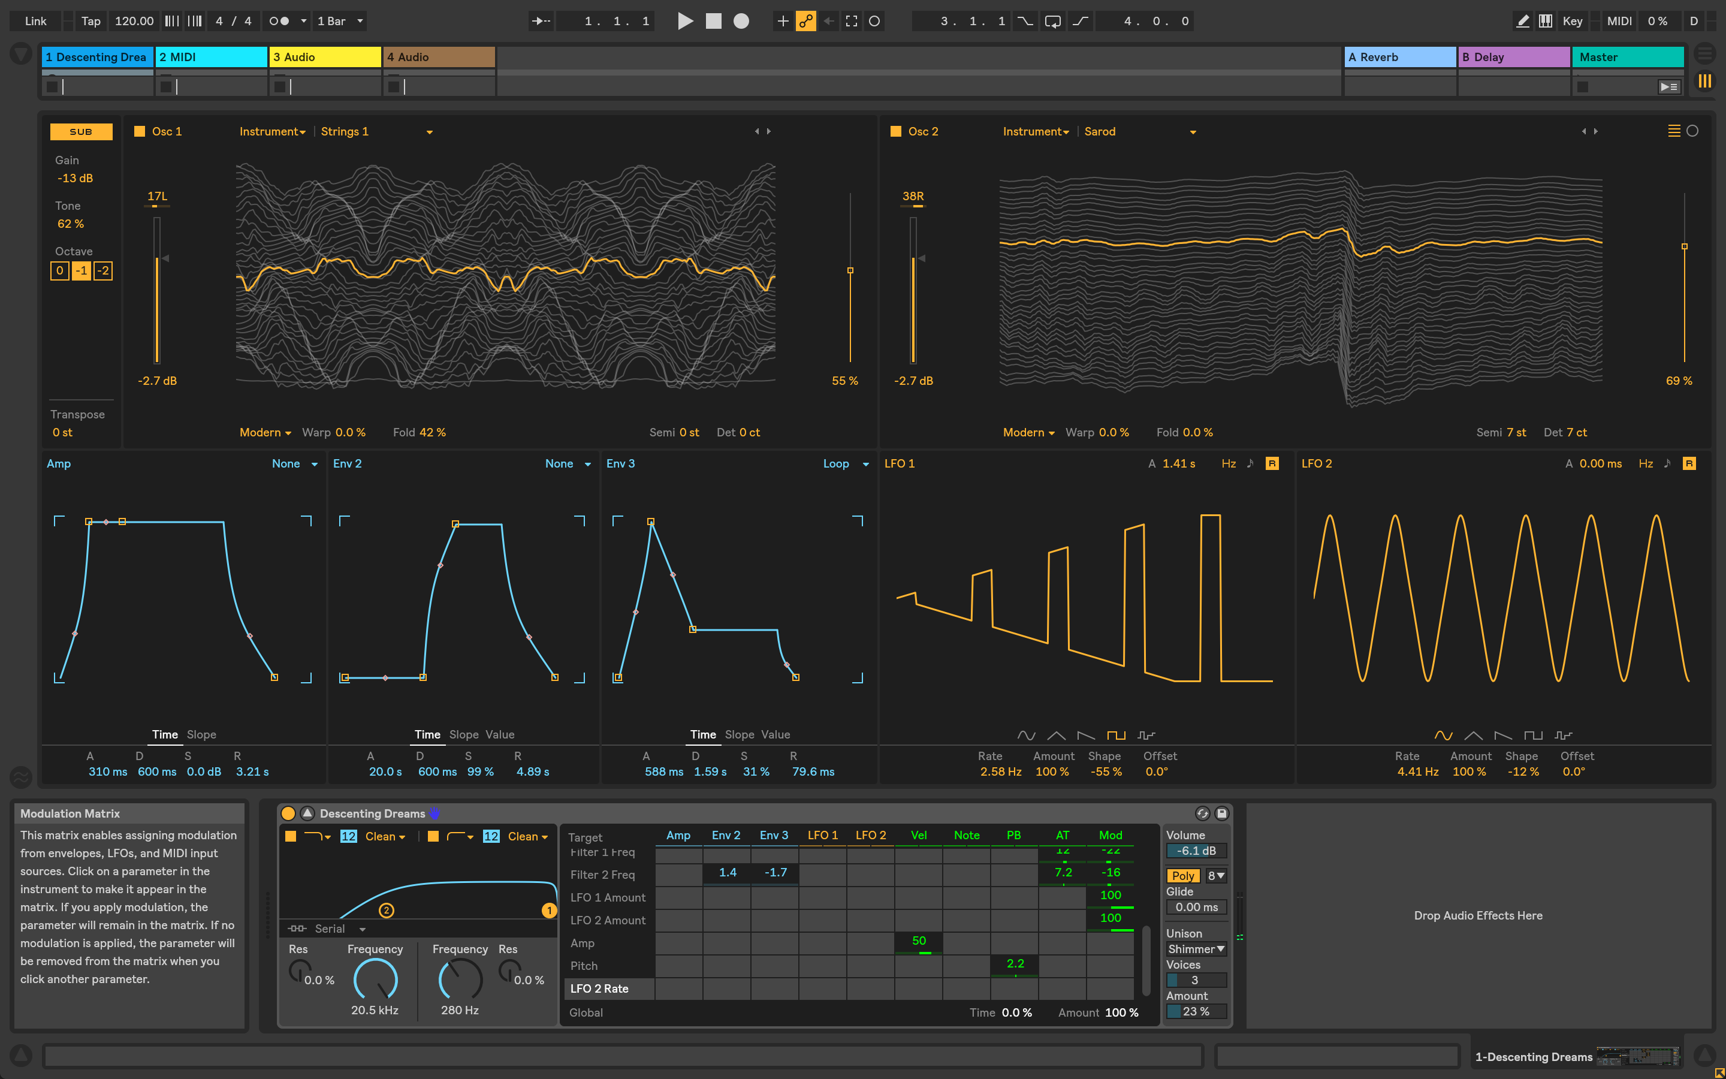
Task: Toggle Osc 1 on/off switch
Action: [140, 131]
